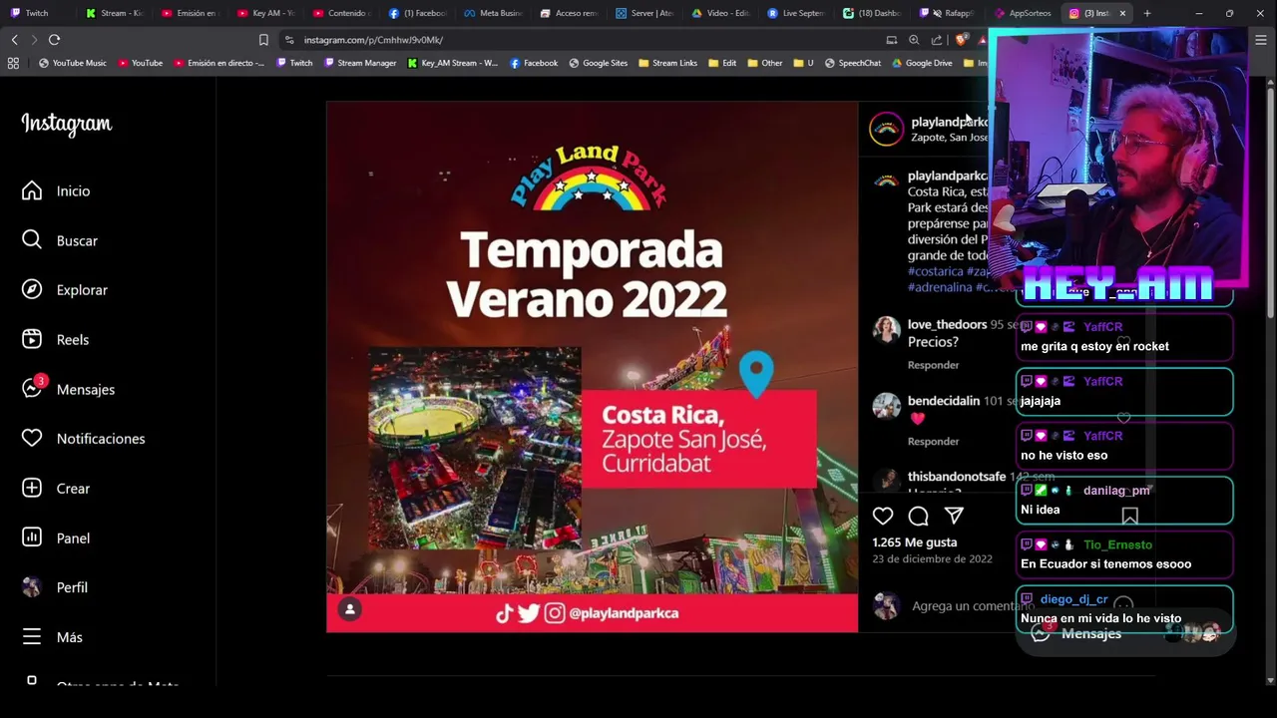Save post with bookmark icon

[x=1129, y=516]
